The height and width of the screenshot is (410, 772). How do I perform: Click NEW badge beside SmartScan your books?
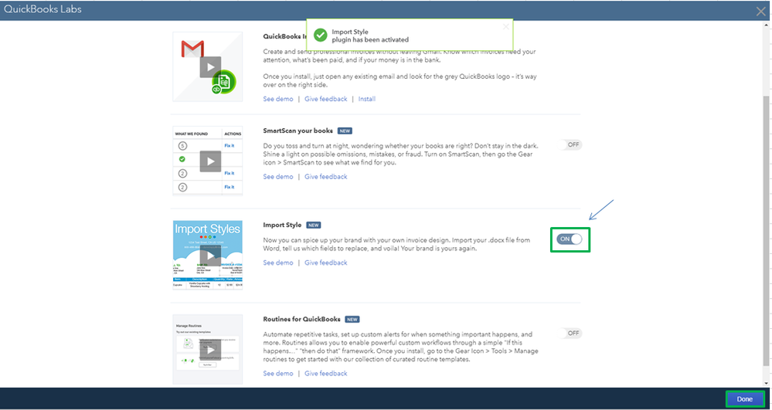345,131
